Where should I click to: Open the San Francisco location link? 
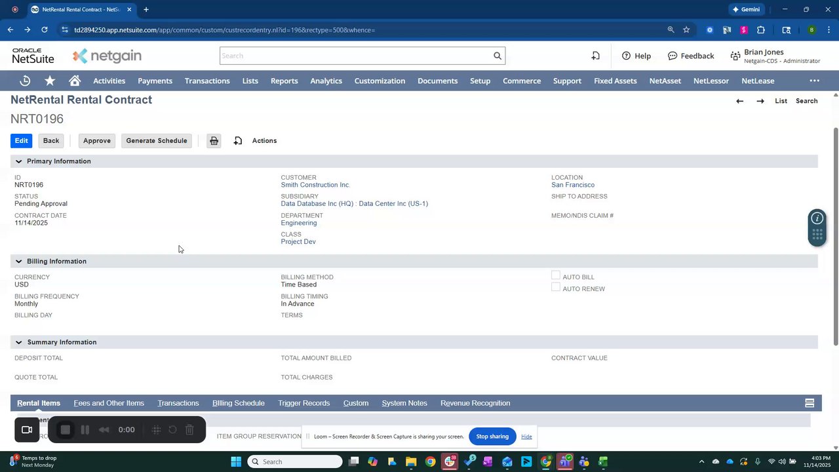(x=573, y=185)
